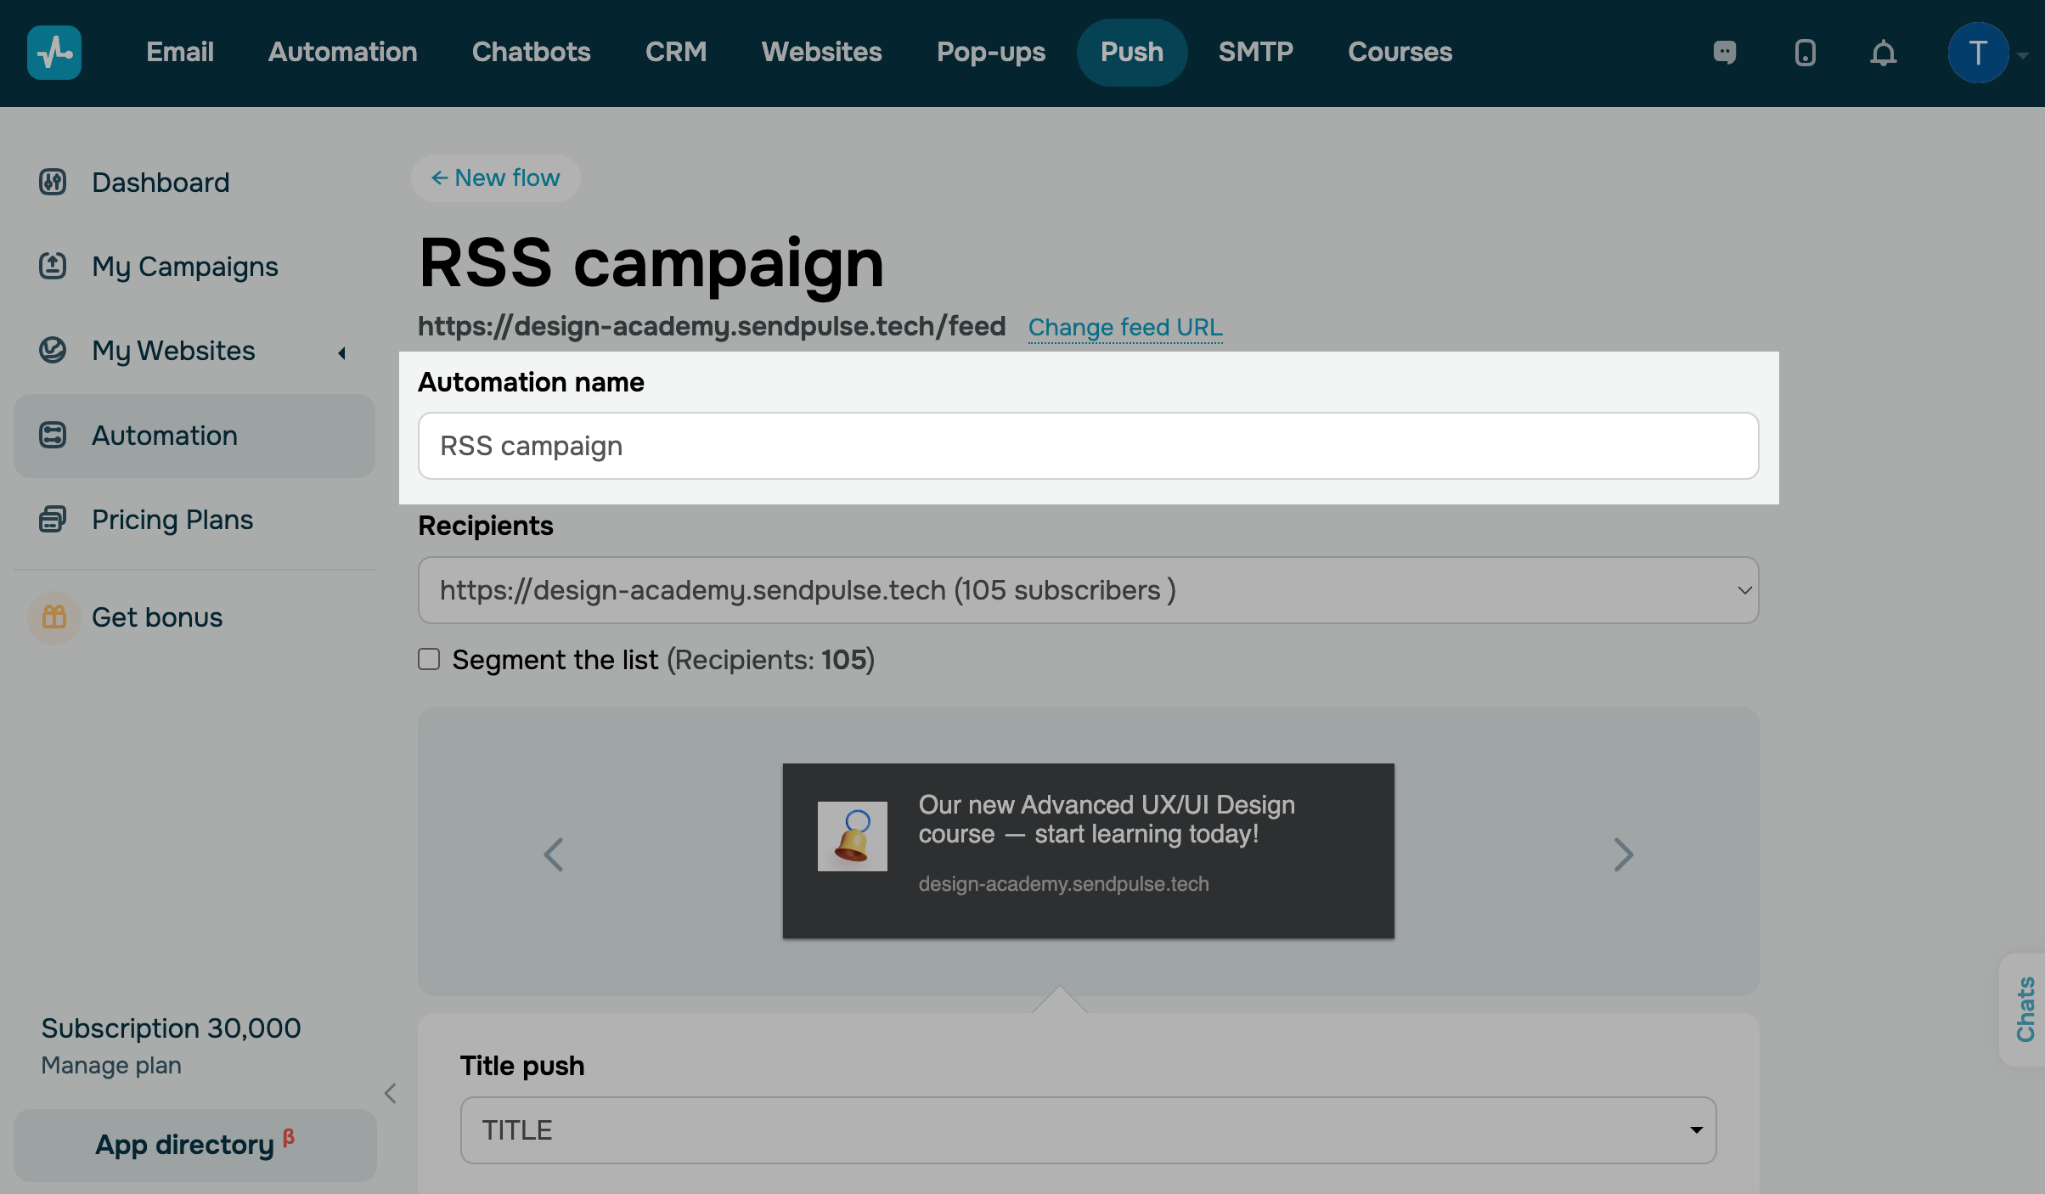Switch to the Chatbots tab
This screenshot has height=1194, width=2045.
coord(531,53)
